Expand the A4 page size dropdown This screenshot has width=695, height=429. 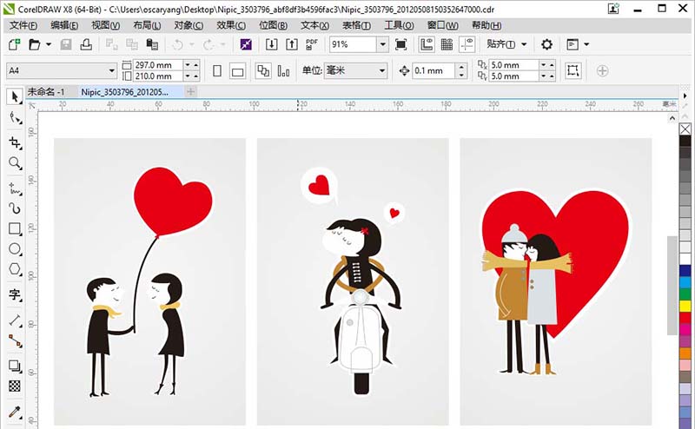(112, 70)
